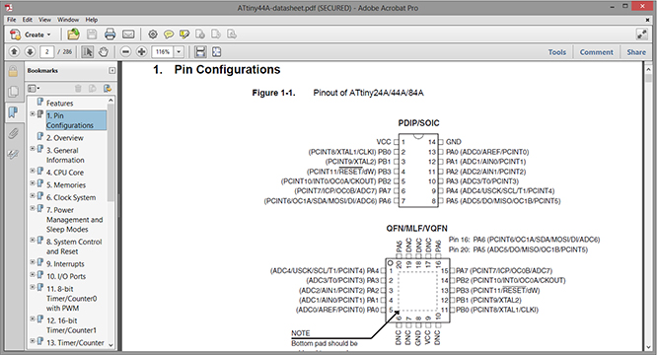
Task: Expand the 6. Clock System bookmark
Action: point(33,196)
